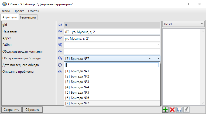
Task: Click the Название text field
Action: click(x=112, y=31)
